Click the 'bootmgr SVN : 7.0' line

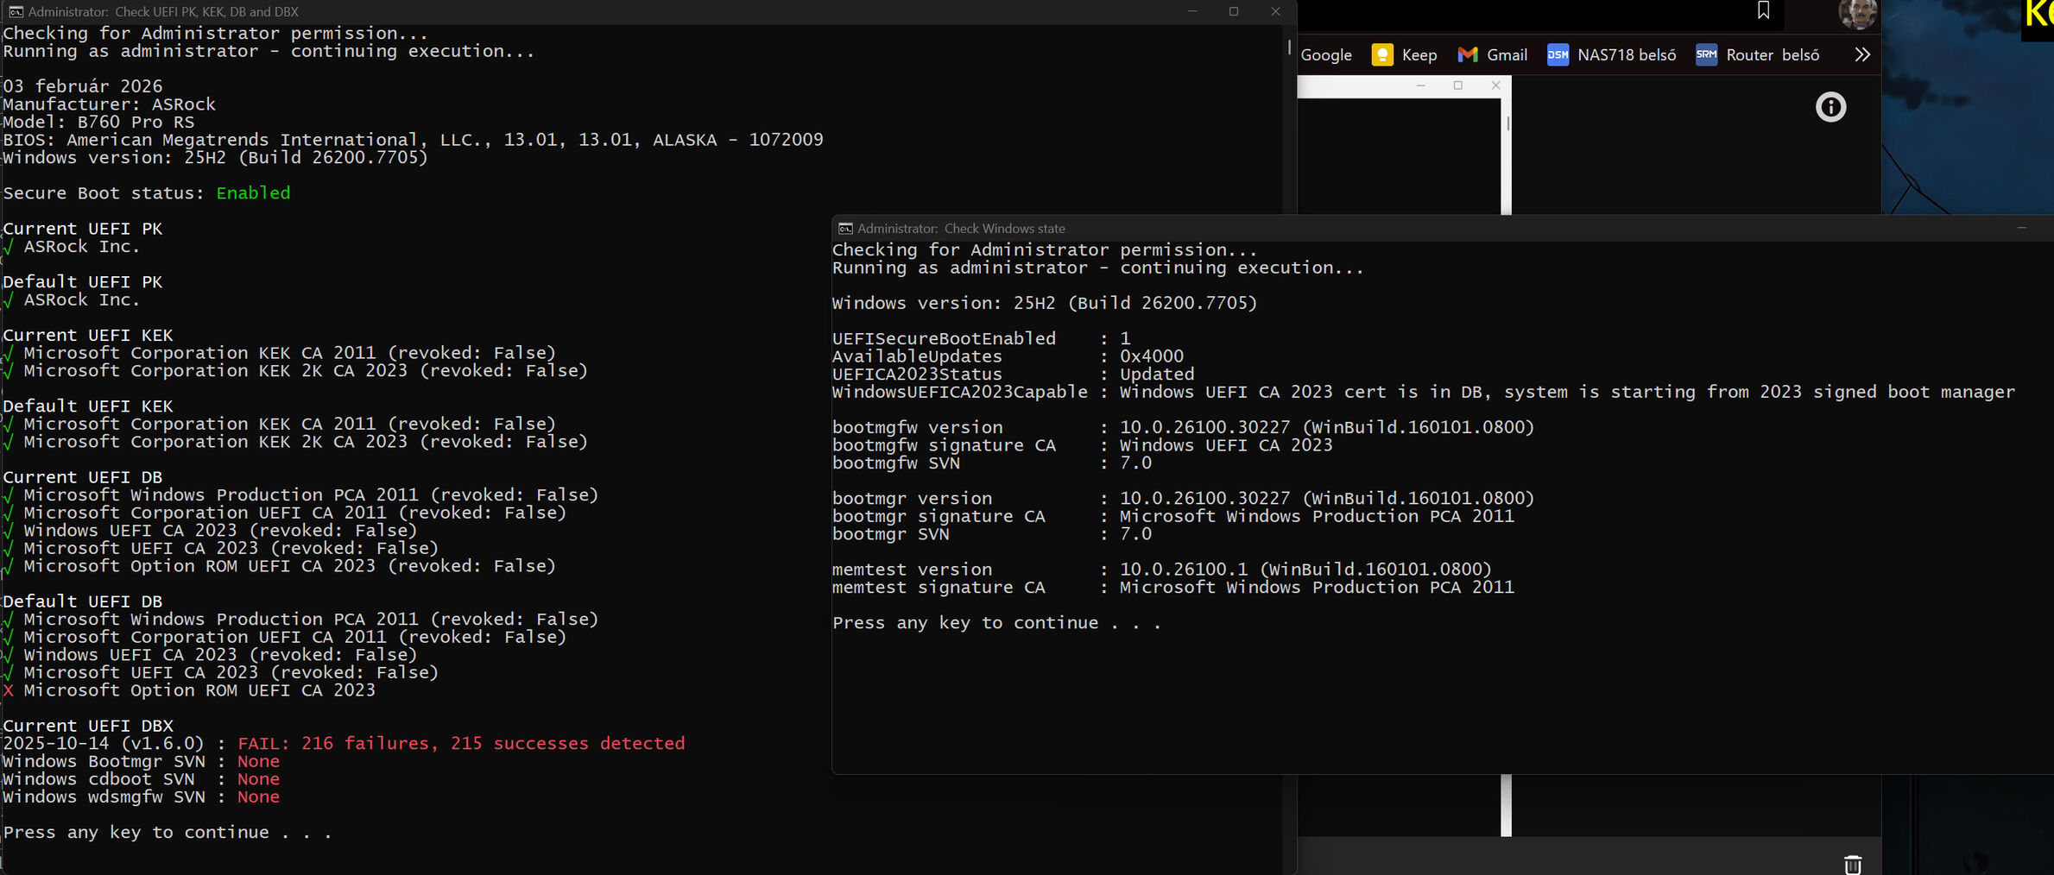tap(991, 534)
